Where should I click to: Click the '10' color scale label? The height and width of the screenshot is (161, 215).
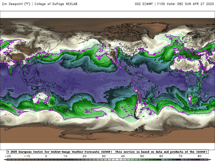pyautogui.click(x=65, y=156)
